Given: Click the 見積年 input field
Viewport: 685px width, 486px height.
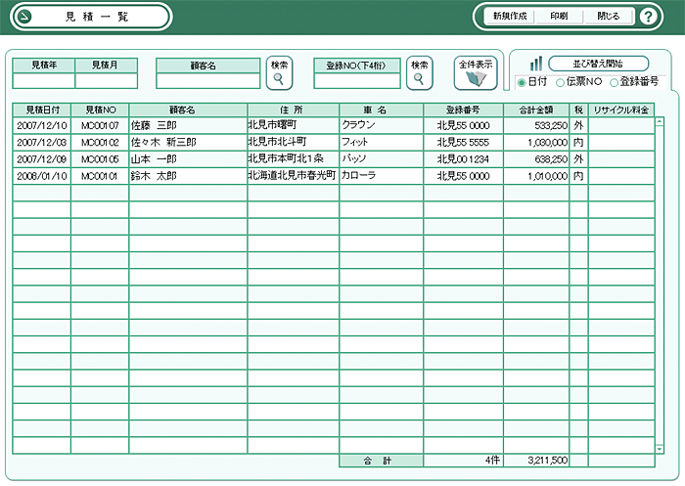Looking at the screenshot, I should pyautogui.click(x=43, y=81).
